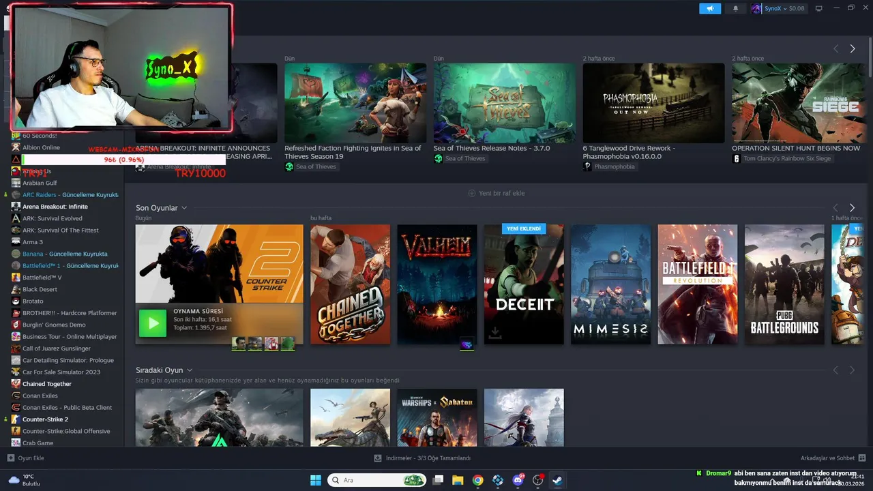The width and height of the screenshot is (873, 491).
Task: Click Oyun Ekle button
Action: coord(26,458)
